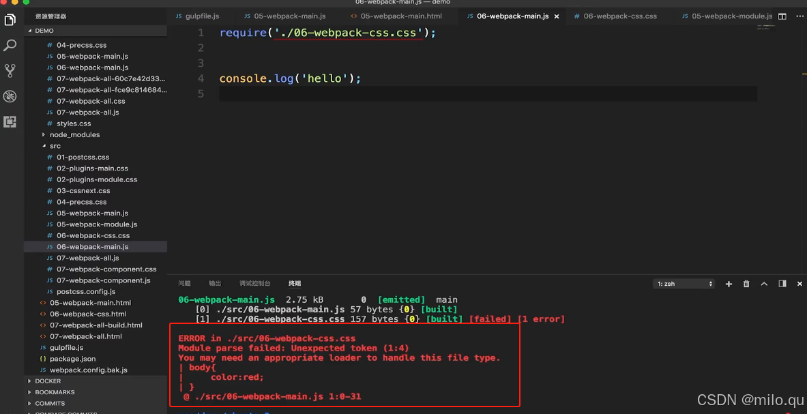Kill terminal using trash icon

pos(746,284)
